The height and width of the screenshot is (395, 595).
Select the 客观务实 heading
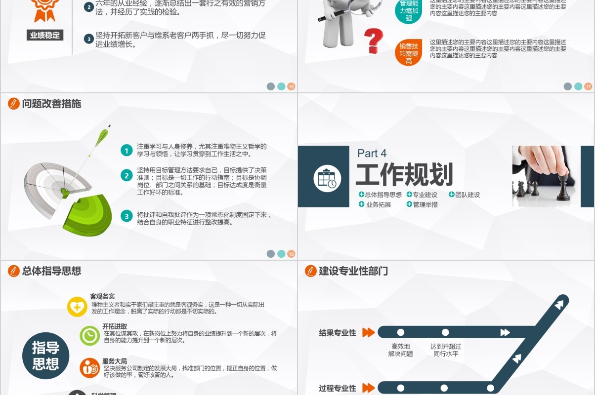coord(102,296)
